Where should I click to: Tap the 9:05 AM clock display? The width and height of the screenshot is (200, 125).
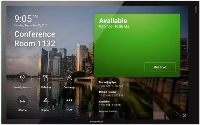pyautogui.click(x=26, y=19)
